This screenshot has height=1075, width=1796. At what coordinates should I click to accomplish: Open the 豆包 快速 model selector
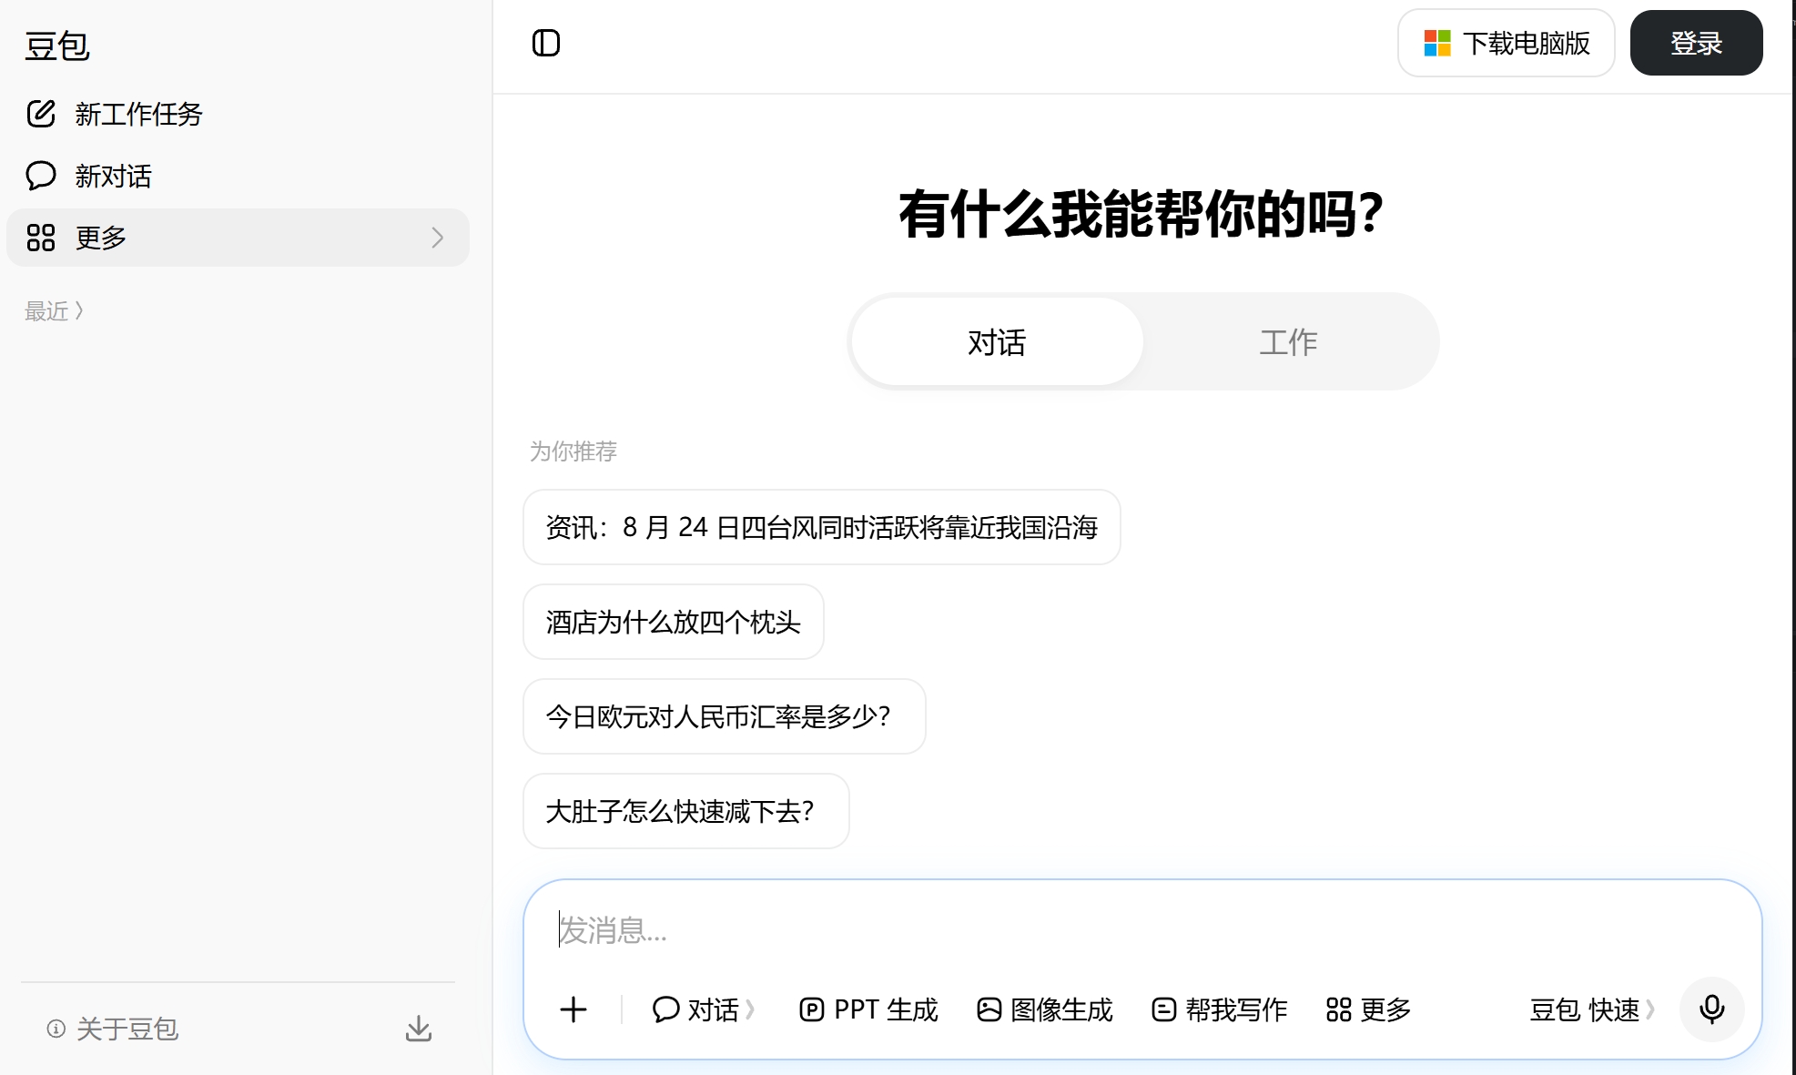point(1592,1009)
